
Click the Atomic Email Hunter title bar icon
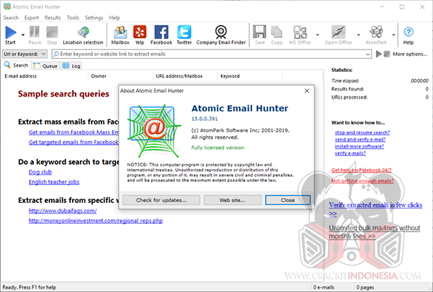pos(7,6)
